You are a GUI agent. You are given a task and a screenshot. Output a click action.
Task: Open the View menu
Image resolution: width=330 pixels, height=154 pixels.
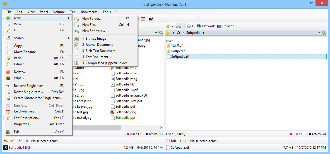point(31,12)
